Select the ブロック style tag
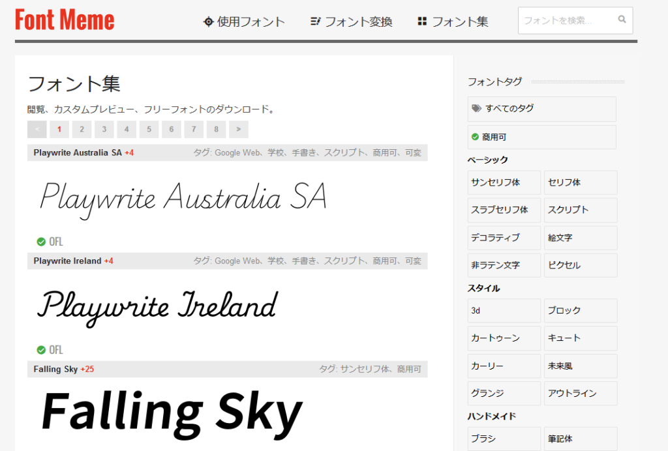Viewport: 668px width, 451px height. 581,311
